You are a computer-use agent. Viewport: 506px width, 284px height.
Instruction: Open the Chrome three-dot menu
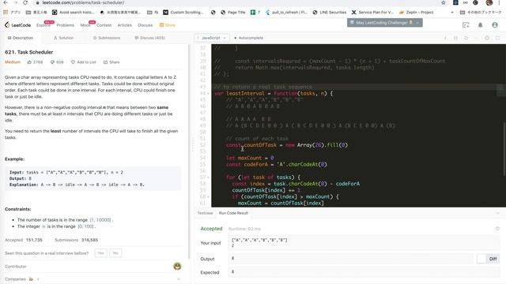pos(499,2)
